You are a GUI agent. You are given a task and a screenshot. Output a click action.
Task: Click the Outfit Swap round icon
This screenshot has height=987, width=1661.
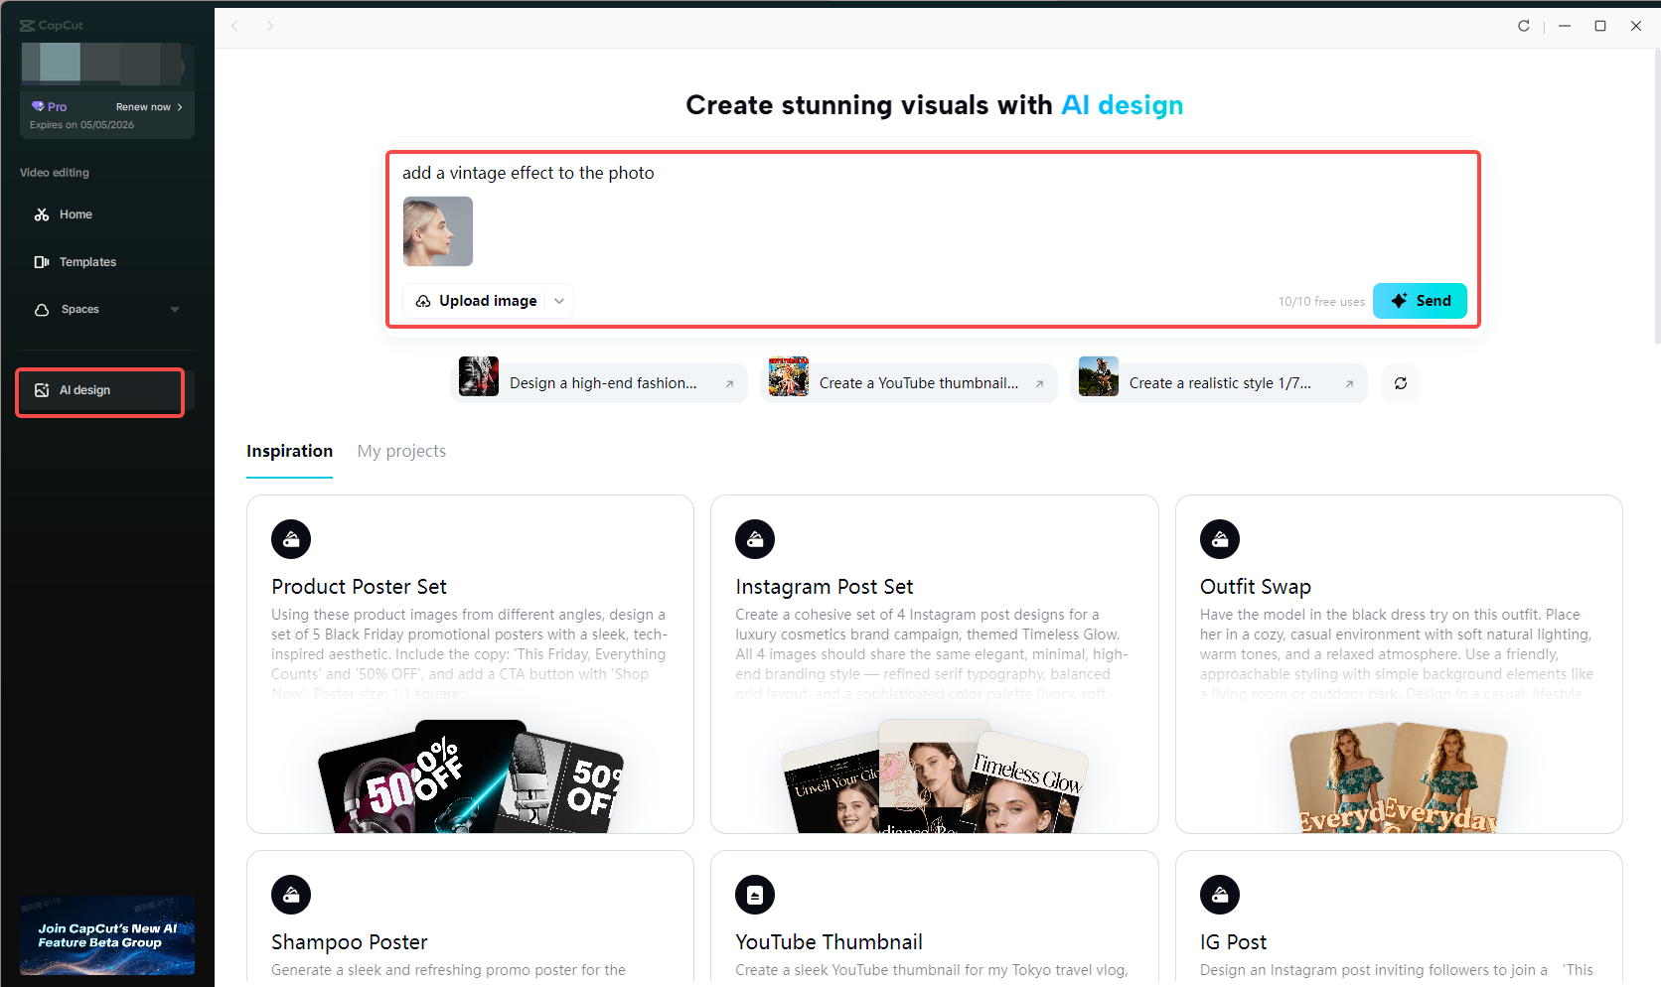(x=1220, y=539)
